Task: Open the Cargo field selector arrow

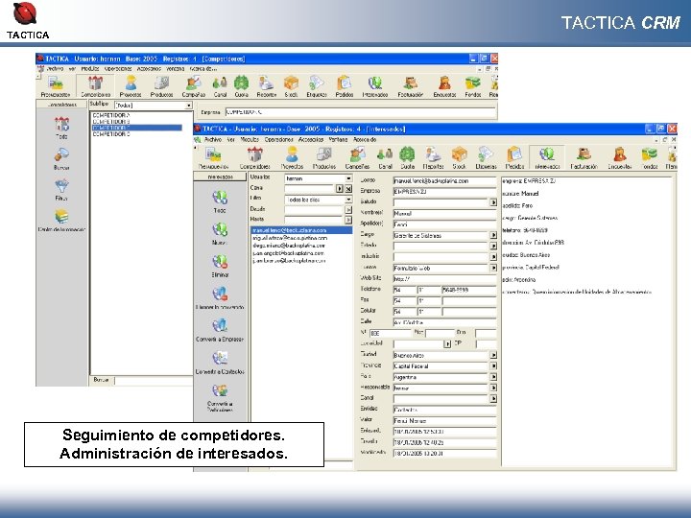Action: [x=493, y=235]
